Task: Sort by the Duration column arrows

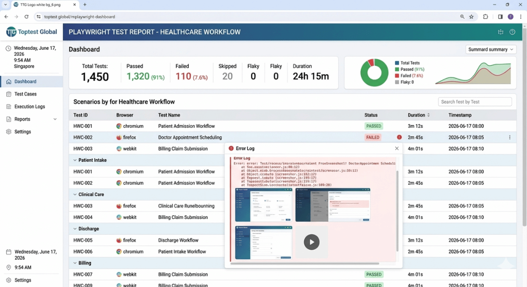Action: pos(428,115)
